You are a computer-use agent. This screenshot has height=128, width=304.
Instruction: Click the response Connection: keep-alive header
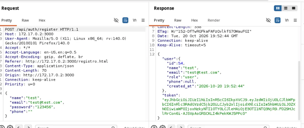(183, 41)
